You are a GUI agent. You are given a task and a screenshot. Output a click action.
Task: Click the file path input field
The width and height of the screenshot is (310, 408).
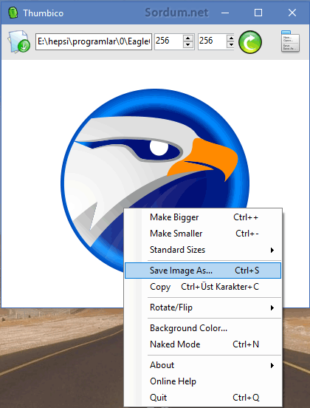94,41
